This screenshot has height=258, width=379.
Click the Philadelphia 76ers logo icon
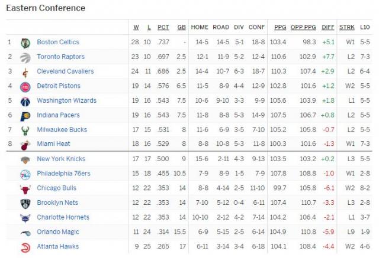point(25,174)
